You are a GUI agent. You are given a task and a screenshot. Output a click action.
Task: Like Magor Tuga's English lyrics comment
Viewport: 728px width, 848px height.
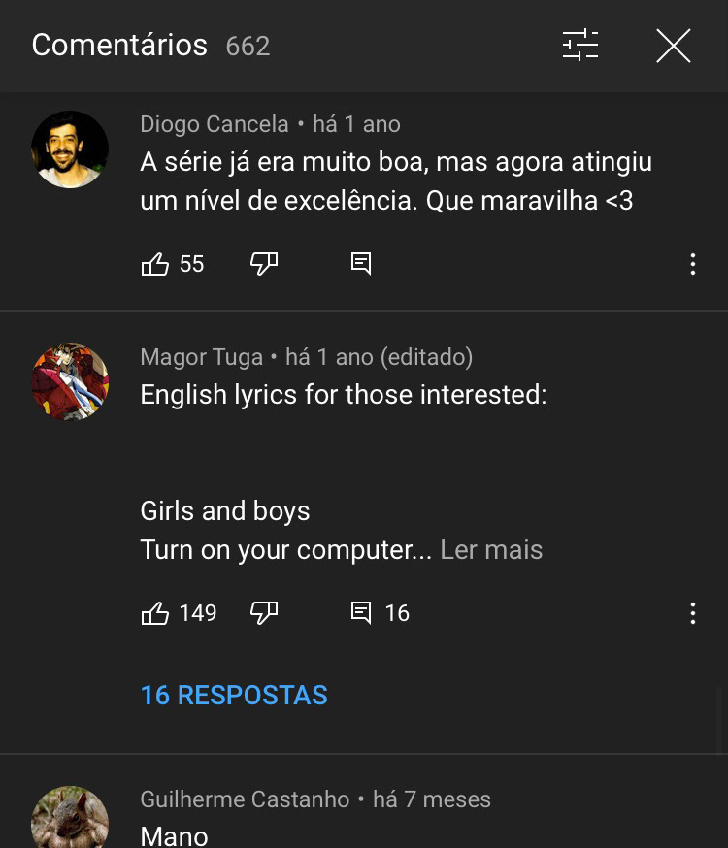[155, 613]
